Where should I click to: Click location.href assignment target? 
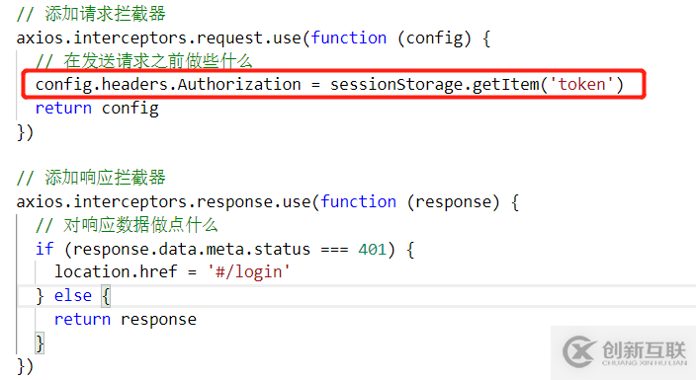pyautogui.click(x=116, y=271)
